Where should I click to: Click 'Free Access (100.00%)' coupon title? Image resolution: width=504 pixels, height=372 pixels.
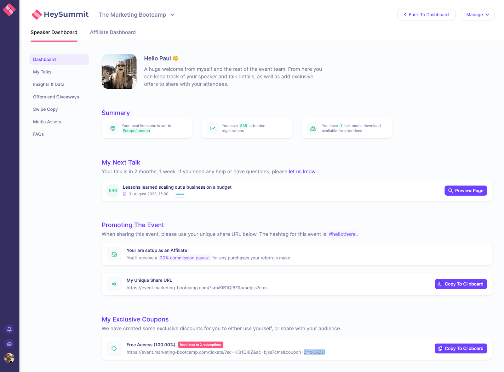click(151, 345)
